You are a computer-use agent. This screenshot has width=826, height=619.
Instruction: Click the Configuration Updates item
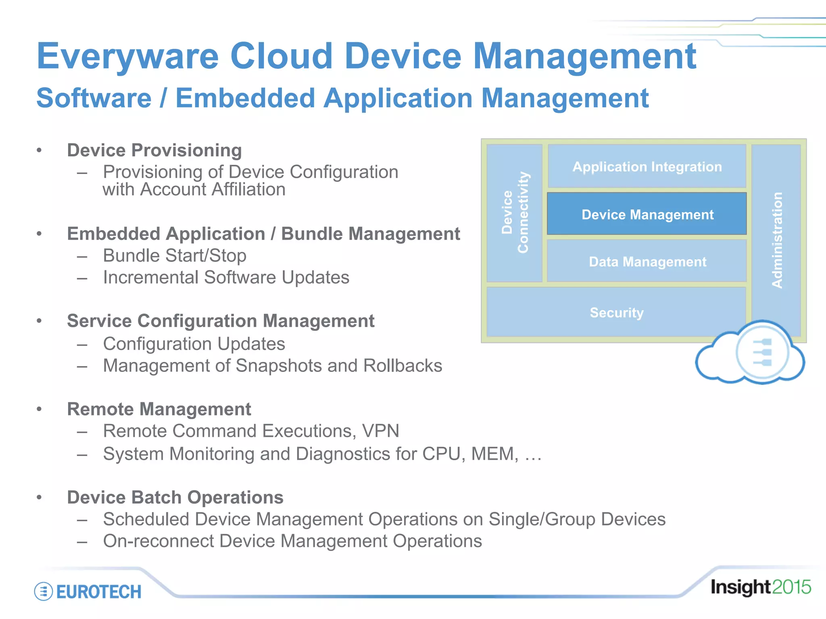194,344
